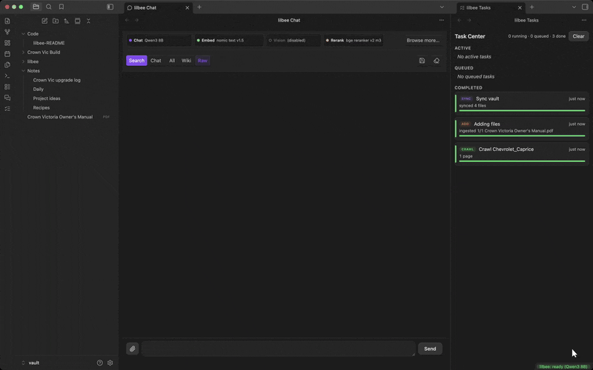Open the vault search magnifier icon
The height and width of the screenshot is (370, 593).
point(49,7)
